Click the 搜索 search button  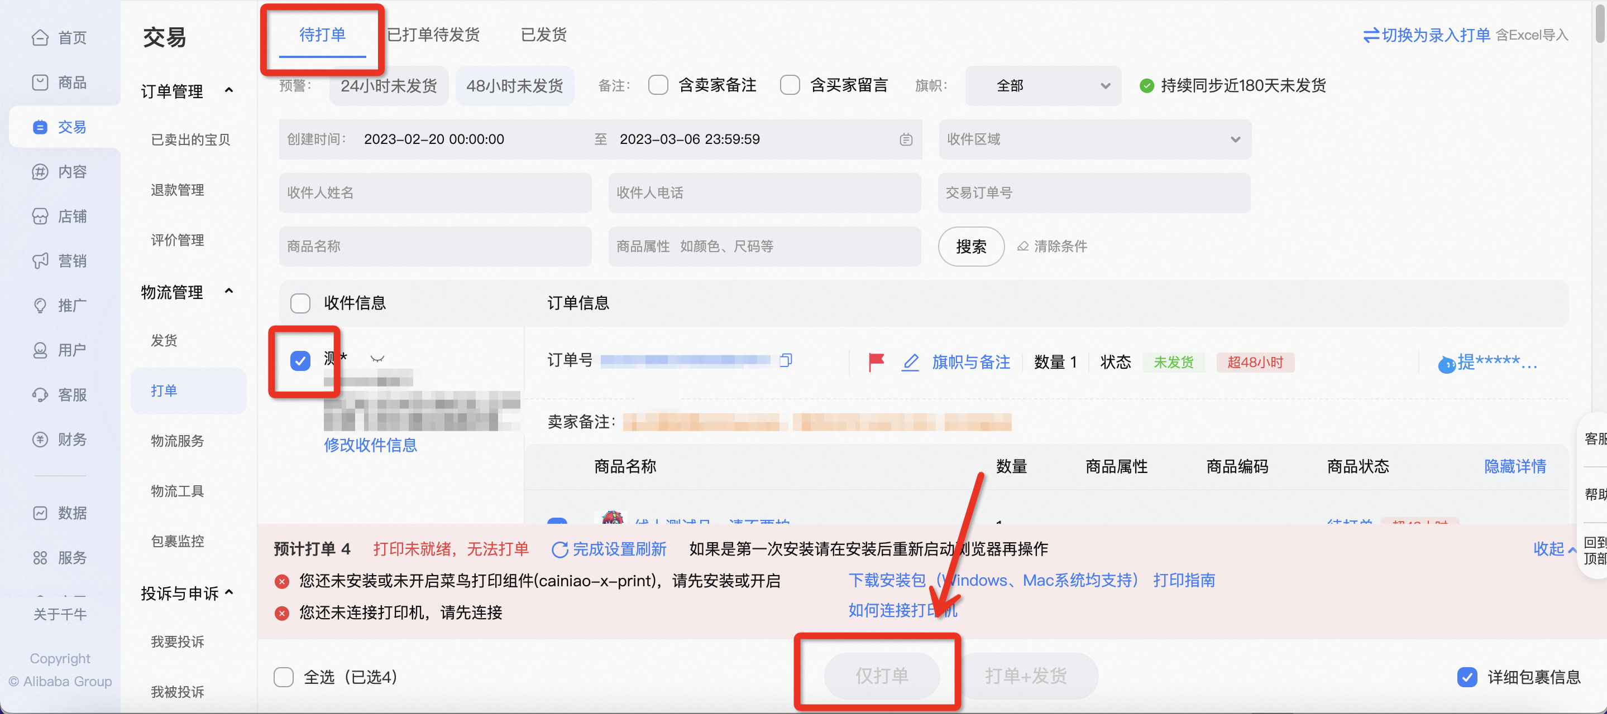tap(970, 247)
